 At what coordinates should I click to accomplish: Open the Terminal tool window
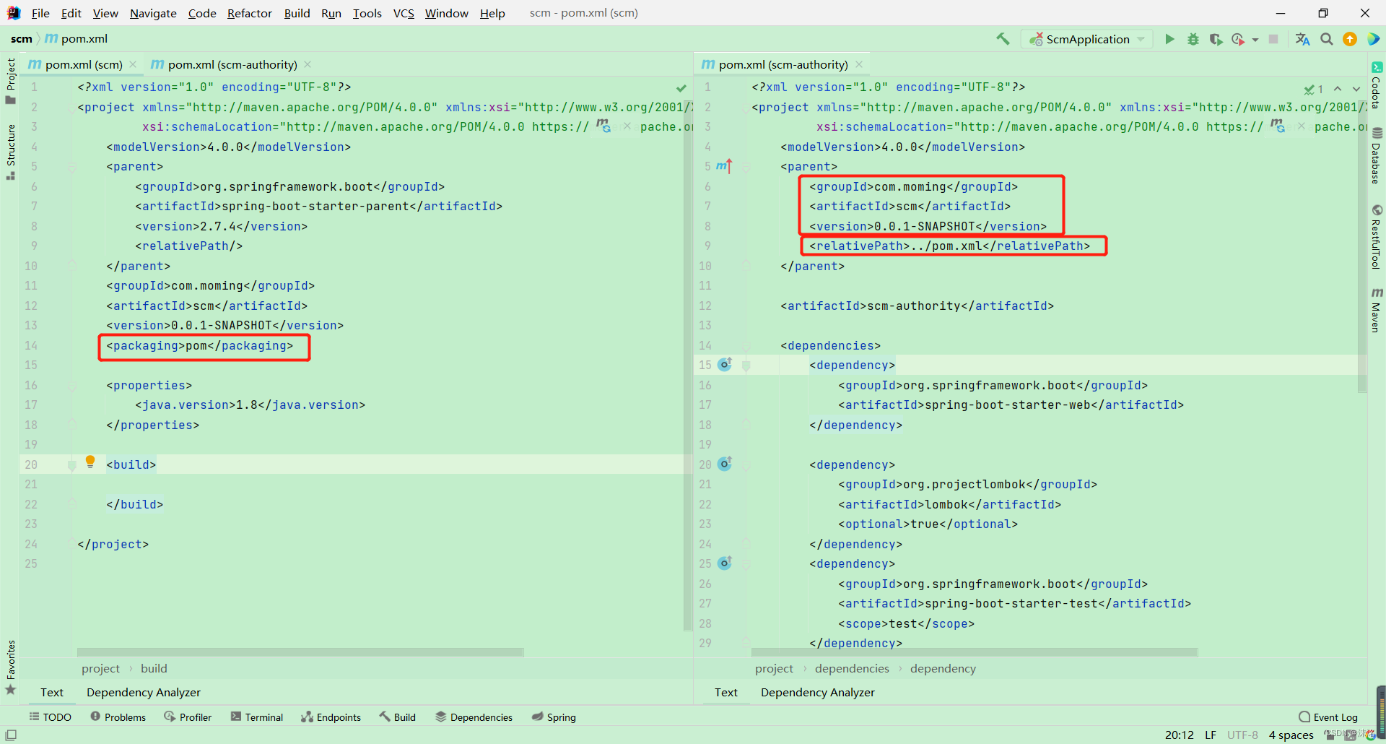click(256, 717)
